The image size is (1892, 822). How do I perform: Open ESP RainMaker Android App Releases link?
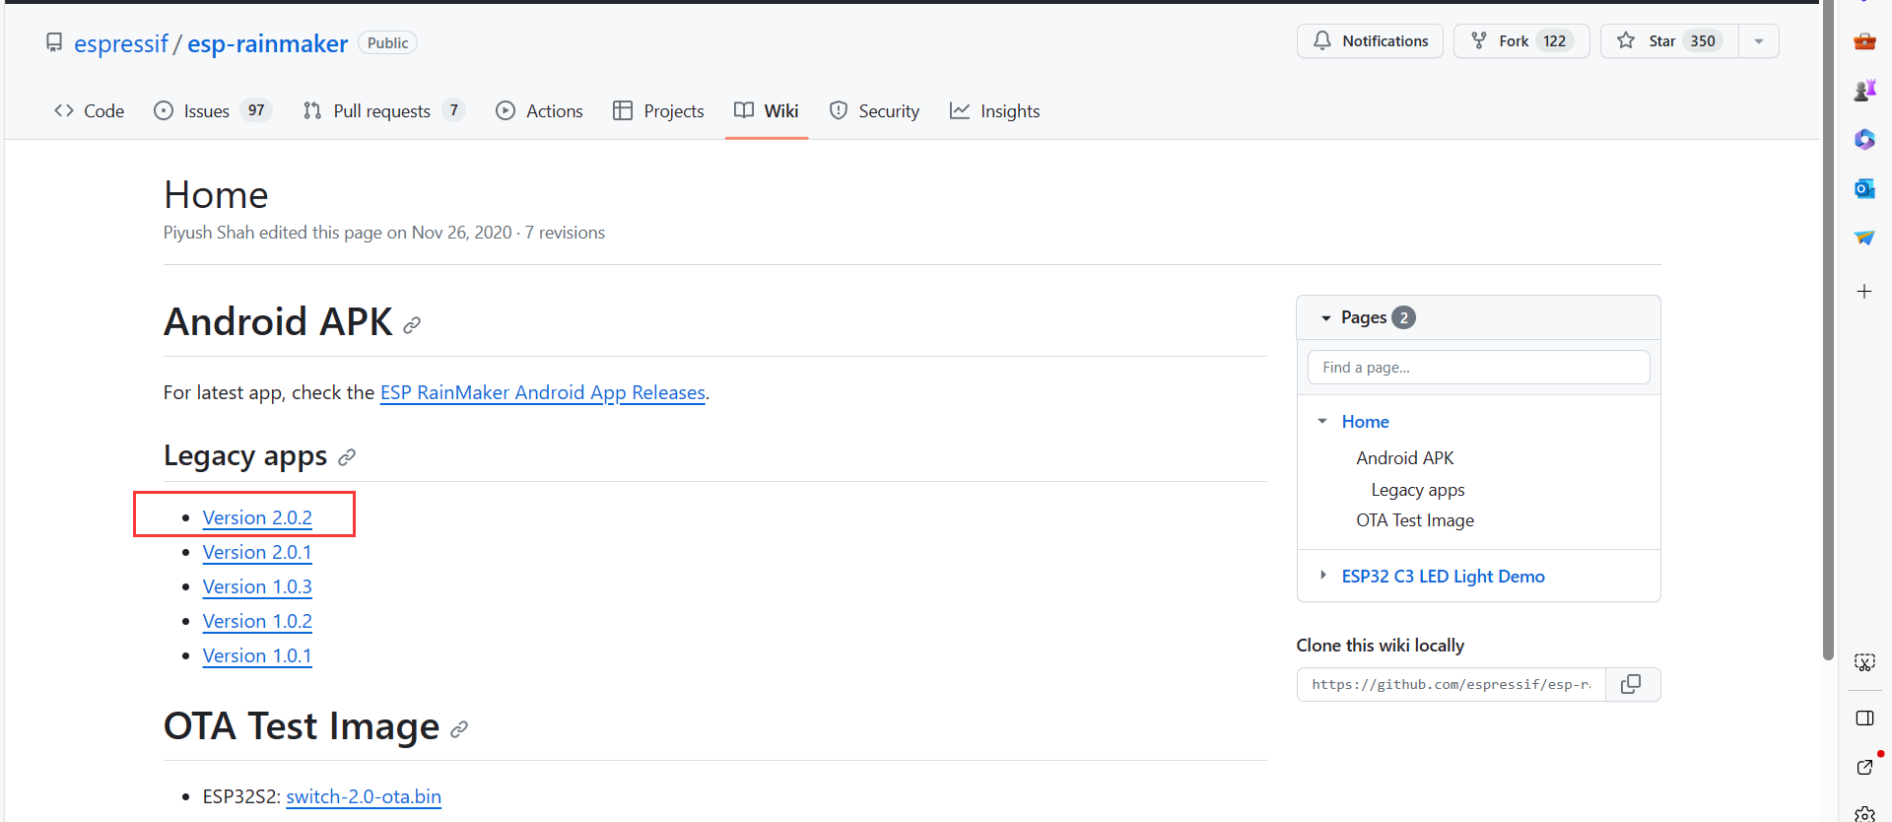coord(543,392)
